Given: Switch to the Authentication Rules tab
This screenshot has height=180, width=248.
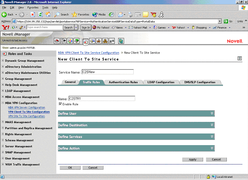Looking at the screenshot, I should [x=123, y=82].
